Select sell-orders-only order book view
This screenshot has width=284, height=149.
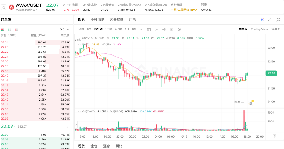tap(16, 30)
